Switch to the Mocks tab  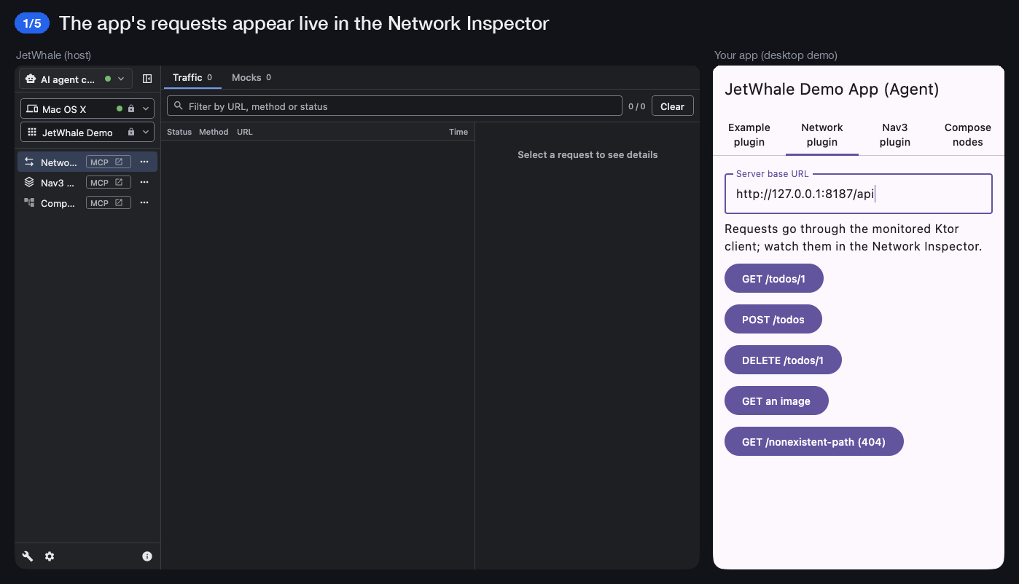coord(251,77)
